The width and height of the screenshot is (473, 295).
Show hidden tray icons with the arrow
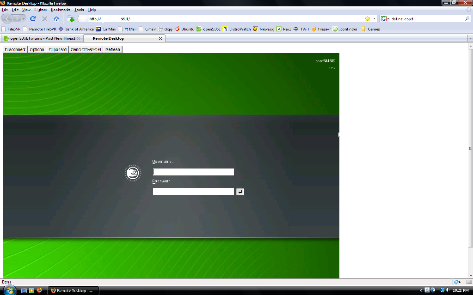click(x=421, y=290)
